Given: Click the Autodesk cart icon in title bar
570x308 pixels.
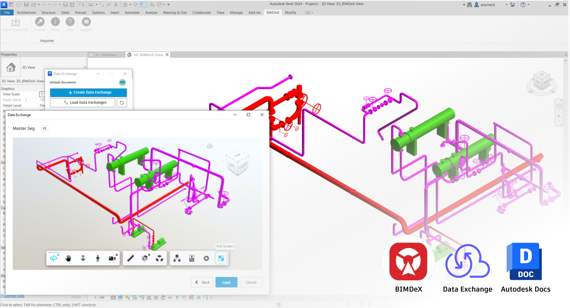Looking at the screenshot, I should pyautogui.click(x=512, y=5).
